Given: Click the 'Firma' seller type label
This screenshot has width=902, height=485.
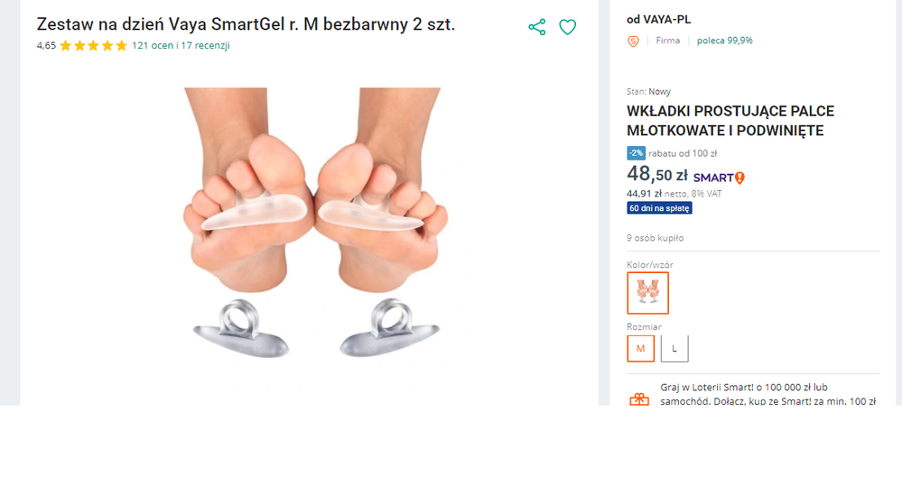Looking at the screenshot, I should point(668,41).
